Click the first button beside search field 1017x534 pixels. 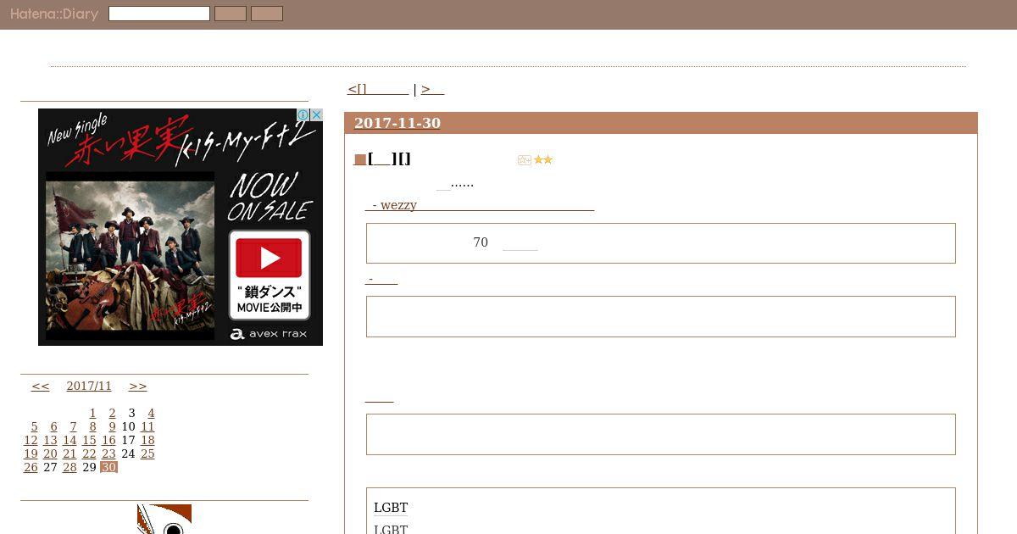tap(231, 14)
